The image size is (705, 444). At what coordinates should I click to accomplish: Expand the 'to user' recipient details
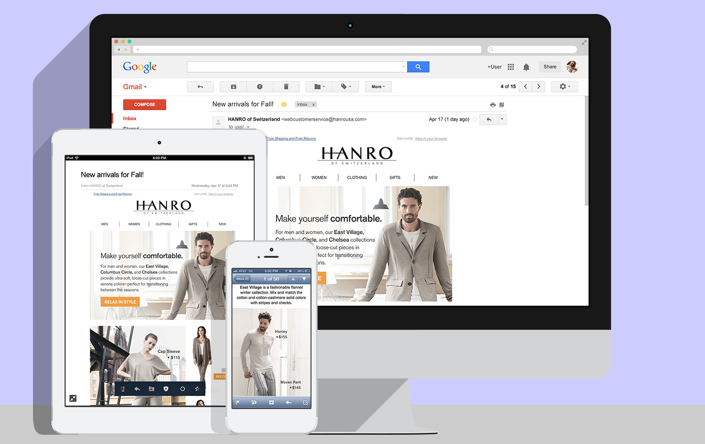tap(248, 127)
